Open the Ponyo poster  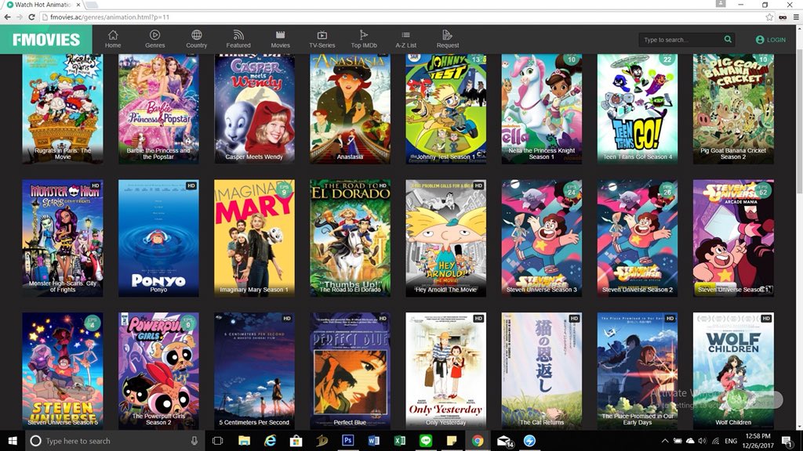[158, 238]
